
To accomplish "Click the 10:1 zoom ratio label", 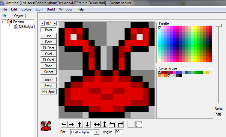I will point(48,23).
